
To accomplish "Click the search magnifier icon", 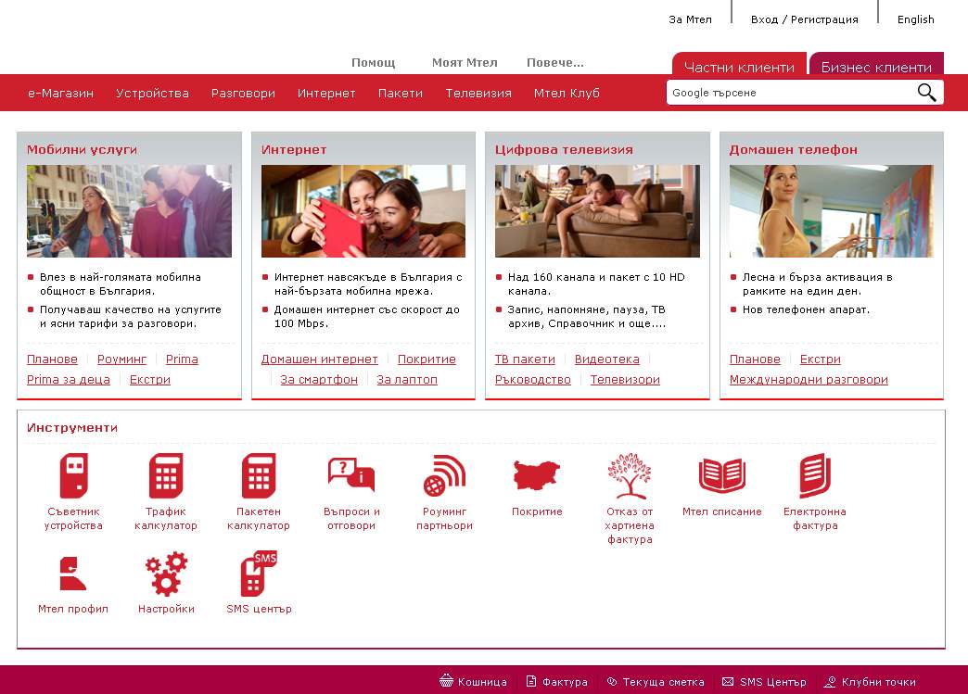I will click(x=926, y=93).
